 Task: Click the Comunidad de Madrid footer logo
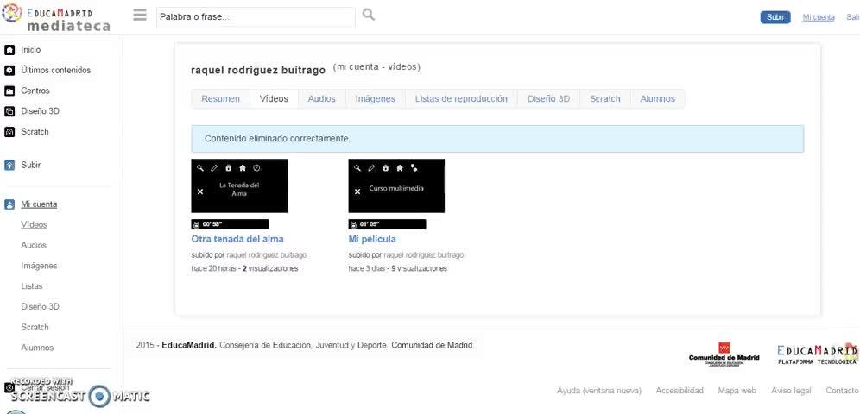tap(724, 354)
